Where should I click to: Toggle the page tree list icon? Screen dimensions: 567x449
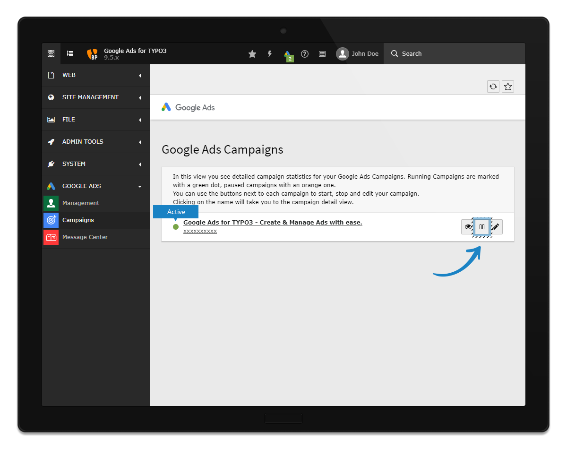(70, 54)
